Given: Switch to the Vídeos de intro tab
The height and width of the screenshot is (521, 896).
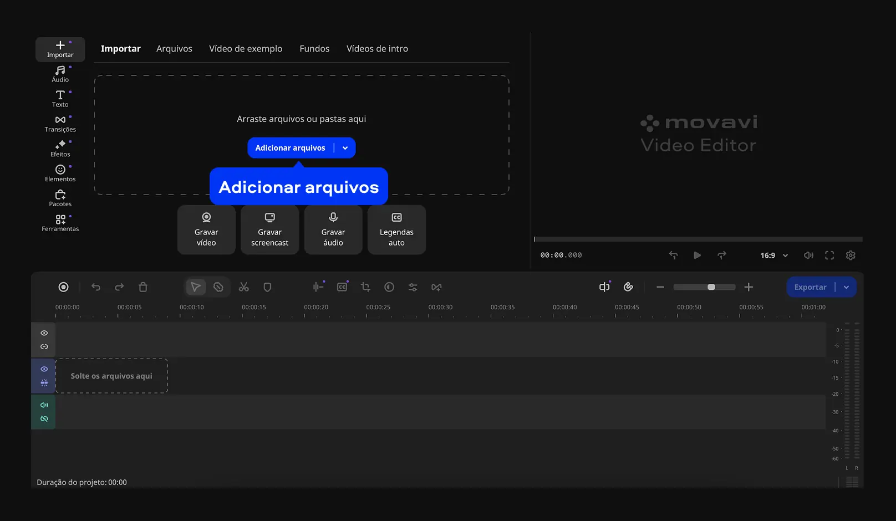Looking at the screenshot, I should [x=377, y=49].
